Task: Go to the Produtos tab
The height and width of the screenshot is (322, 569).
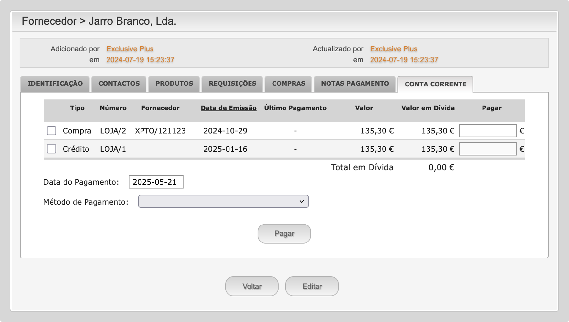Action: pos(174,84)
